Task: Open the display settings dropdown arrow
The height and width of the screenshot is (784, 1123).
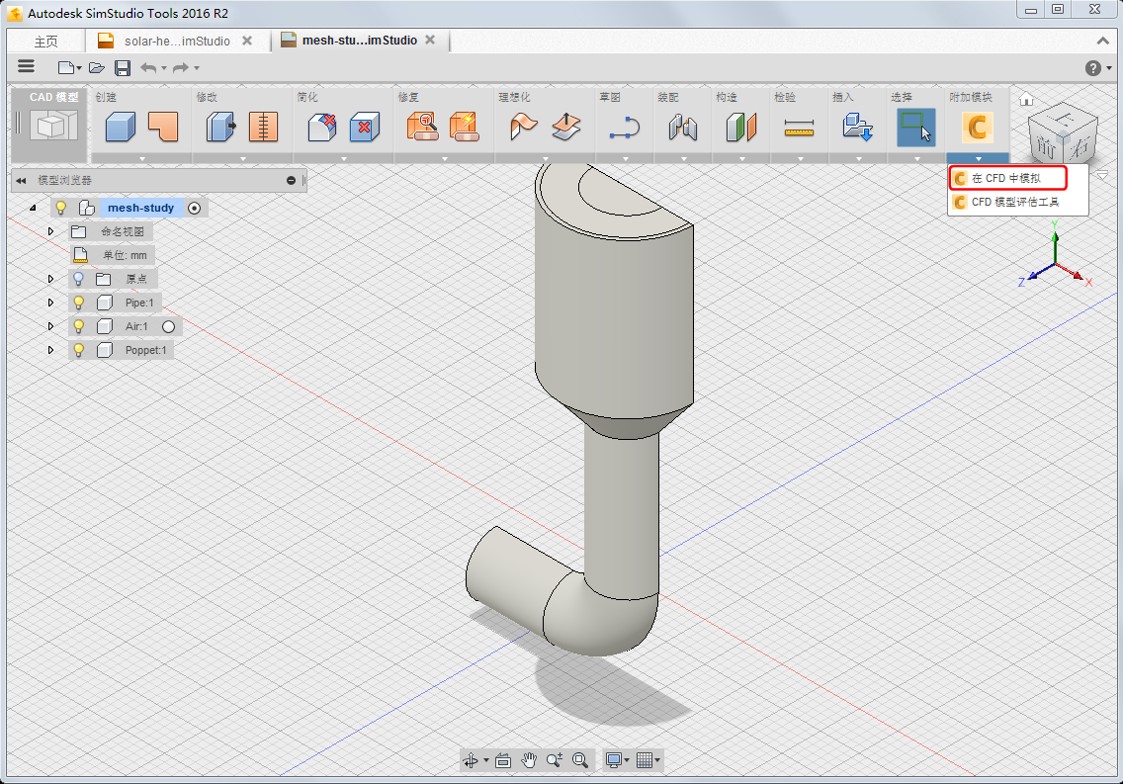Action: click(627, 760)
